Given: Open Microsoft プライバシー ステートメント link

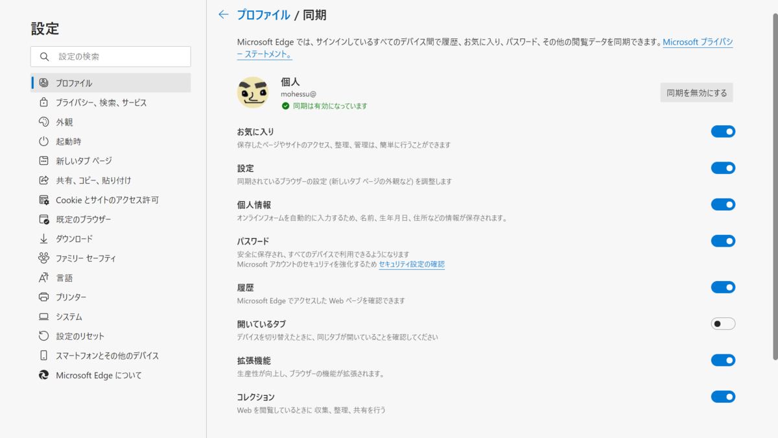Looking at the screenshot, I should pyautogui.click(x=698, y=42).
